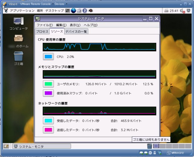Open the ファイル(F) menu
The image size is (194, 157).
click(x=45, y=25)
